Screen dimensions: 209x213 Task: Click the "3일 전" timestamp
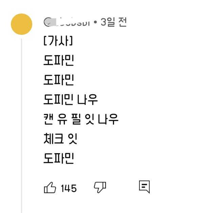114,22
